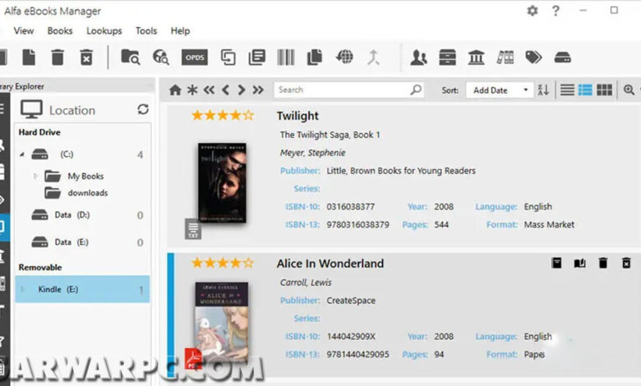641x386 pixels.
Task: Click the delete-with-X trash icon in toolbar
Action: click(86, 57)
